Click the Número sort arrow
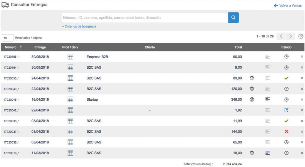Viewport: 305px width, 167px height. [21, 47]
